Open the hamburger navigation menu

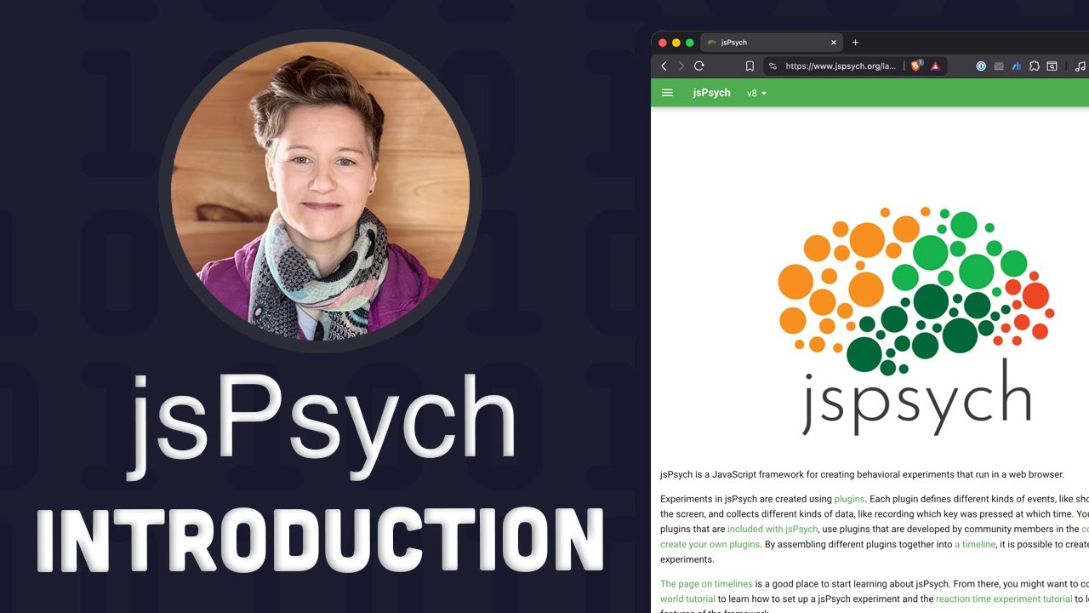(x=667, y=93)
